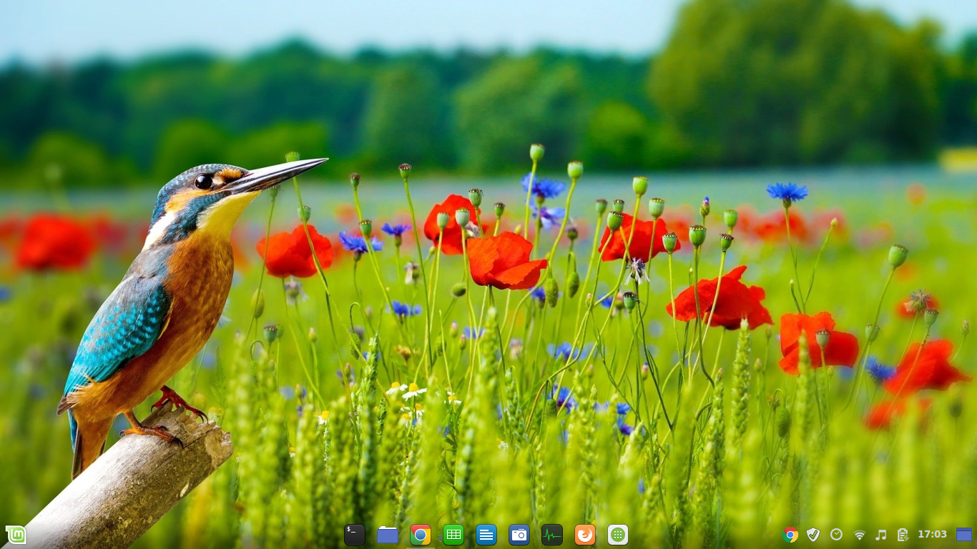Open Google Chrome from the dock
This screenshot has height=549, width=977.
tap(421, 535)
